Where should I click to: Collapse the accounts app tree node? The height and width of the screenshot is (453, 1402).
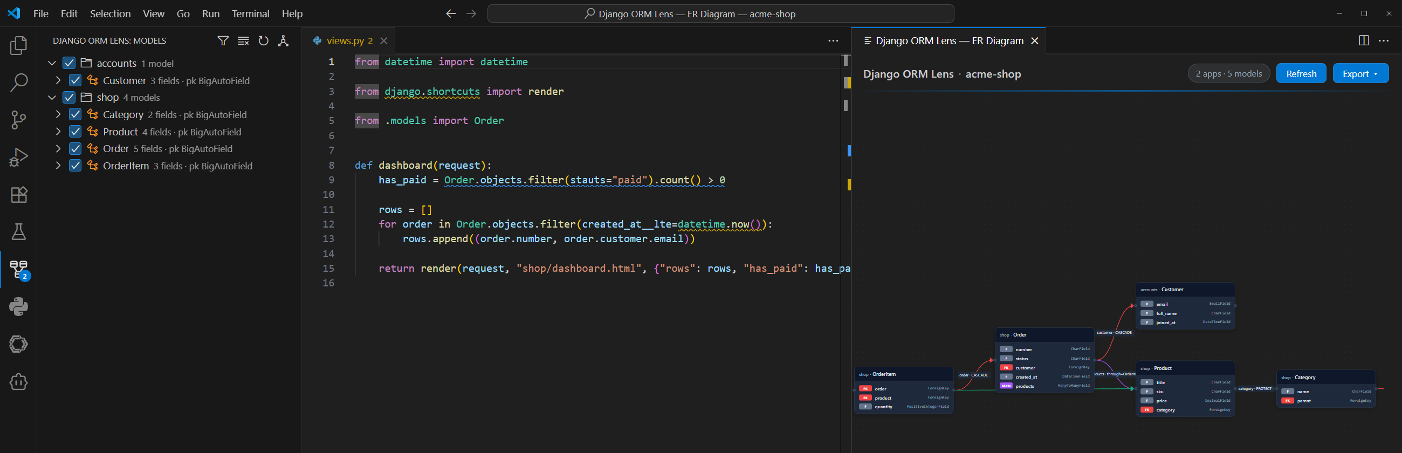52,63
